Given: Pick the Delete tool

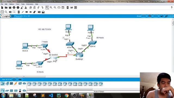Looking at the screenshot, I should tap(10, 12).
